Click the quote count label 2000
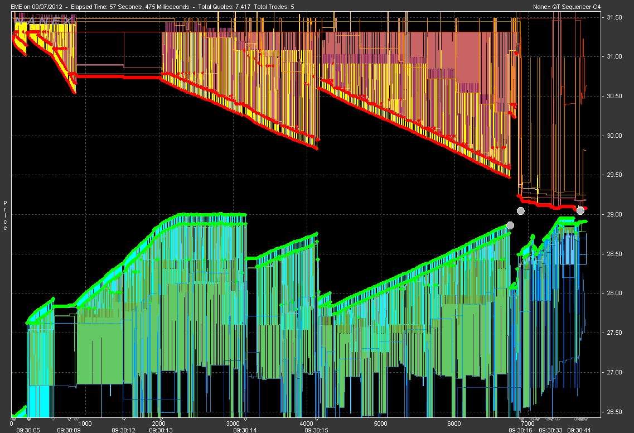 click(159, 424)
